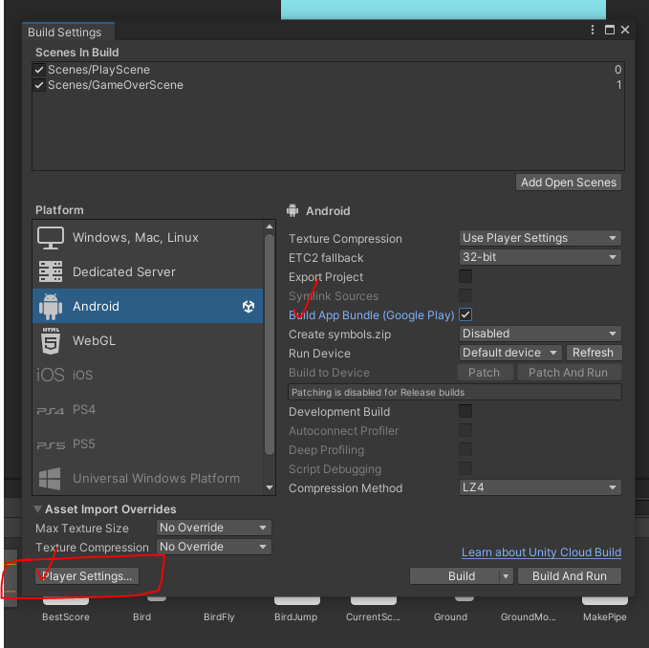Open the Create symbols.zip dropdown
The height and width of the screenshot is (648, 649).
pos(540,334)
